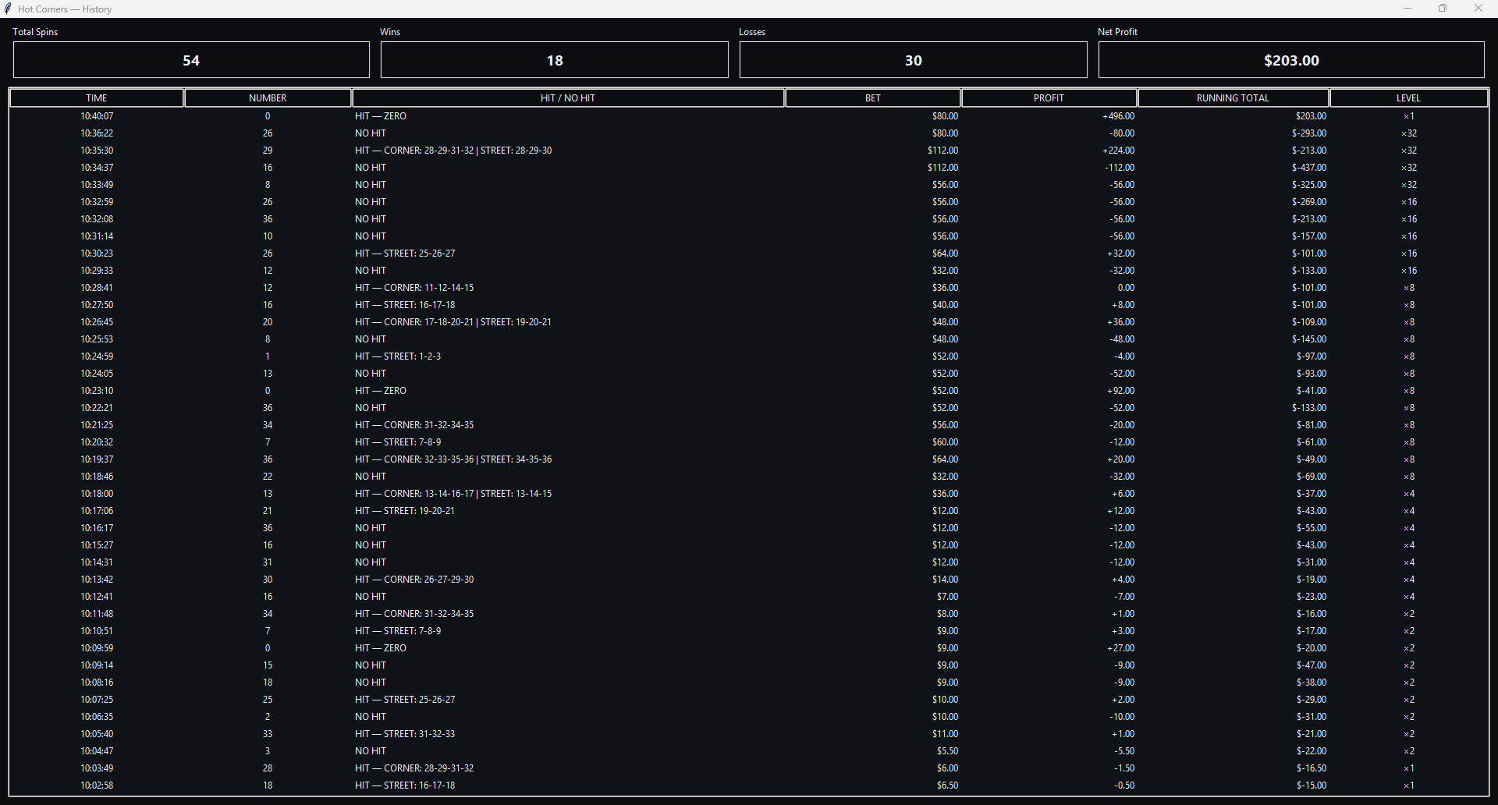
Task: Click 'HIT — CORNER: 17-18-20-21 | STREET: 19-20-21'
Action: [x=453, y=322]
